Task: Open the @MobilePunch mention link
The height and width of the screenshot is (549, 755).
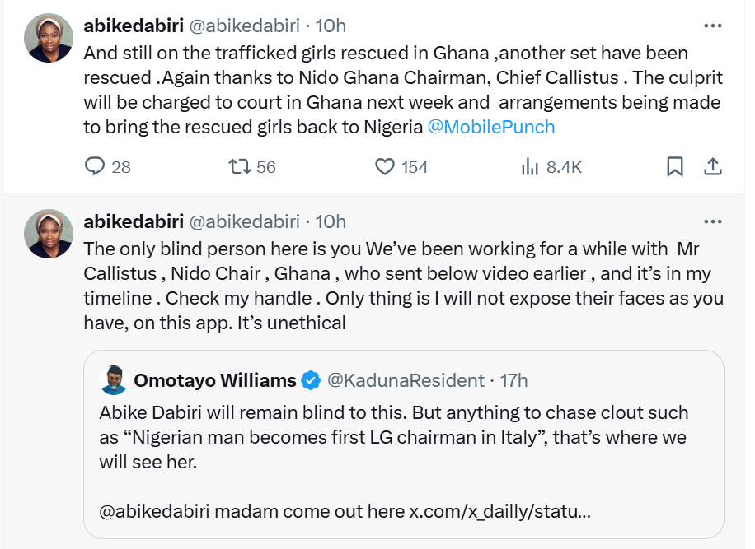Action: click(x=491, y=127)
